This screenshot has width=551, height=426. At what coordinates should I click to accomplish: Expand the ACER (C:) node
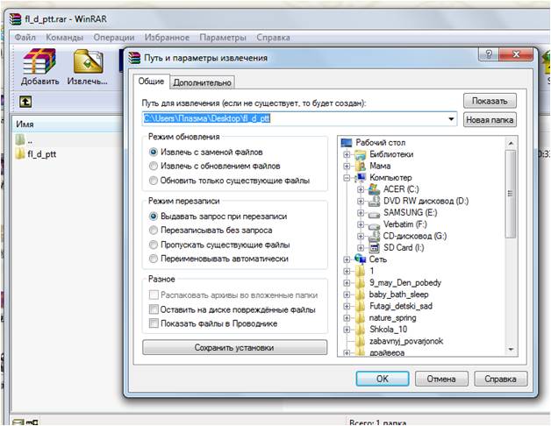[361, 189]
